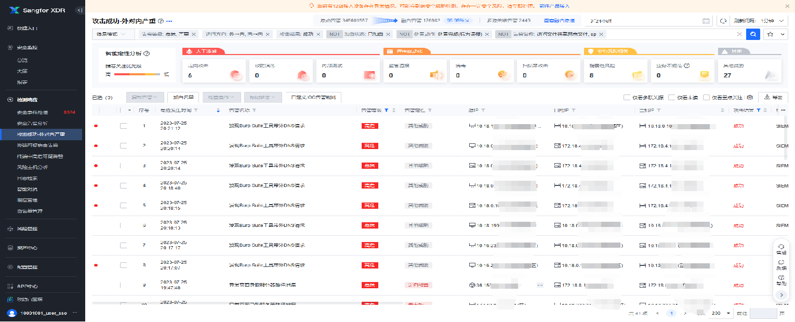Open the calendar date picker icon
Viewport: 795px width, 322px height.
point(706,21)
